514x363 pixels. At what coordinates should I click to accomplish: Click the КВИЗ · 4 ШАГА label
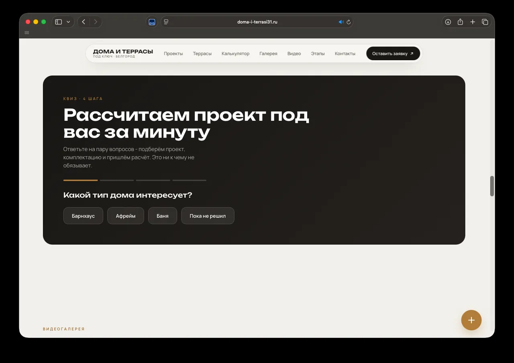click(83, 99)
